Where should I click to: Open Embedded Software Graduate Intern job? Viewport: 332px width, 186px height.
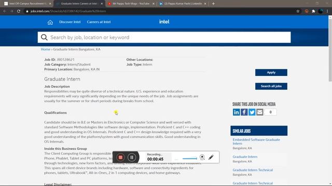(x=256, y=142)
